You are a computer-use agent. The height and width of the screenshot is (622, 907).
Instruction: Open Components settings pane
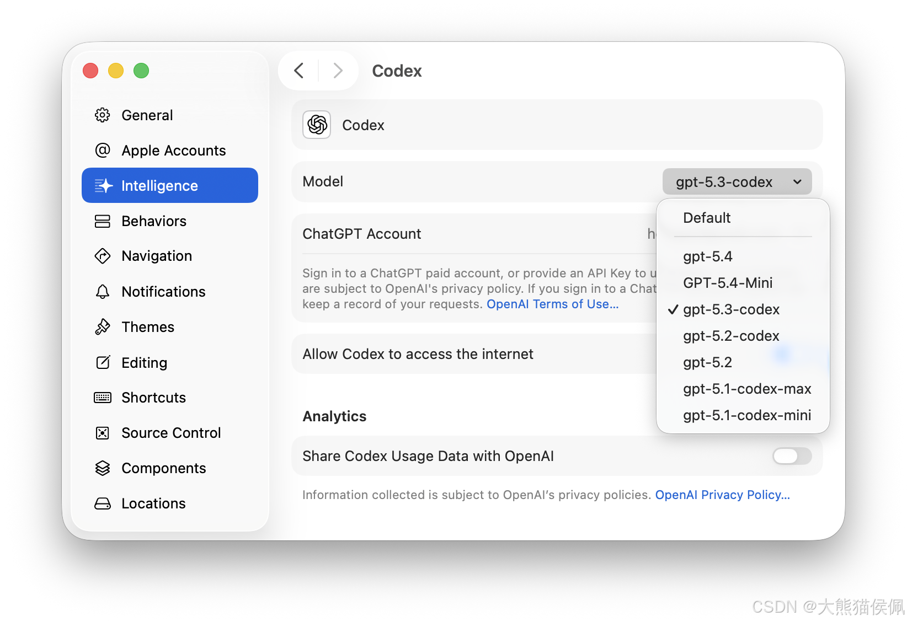[170, 468]
